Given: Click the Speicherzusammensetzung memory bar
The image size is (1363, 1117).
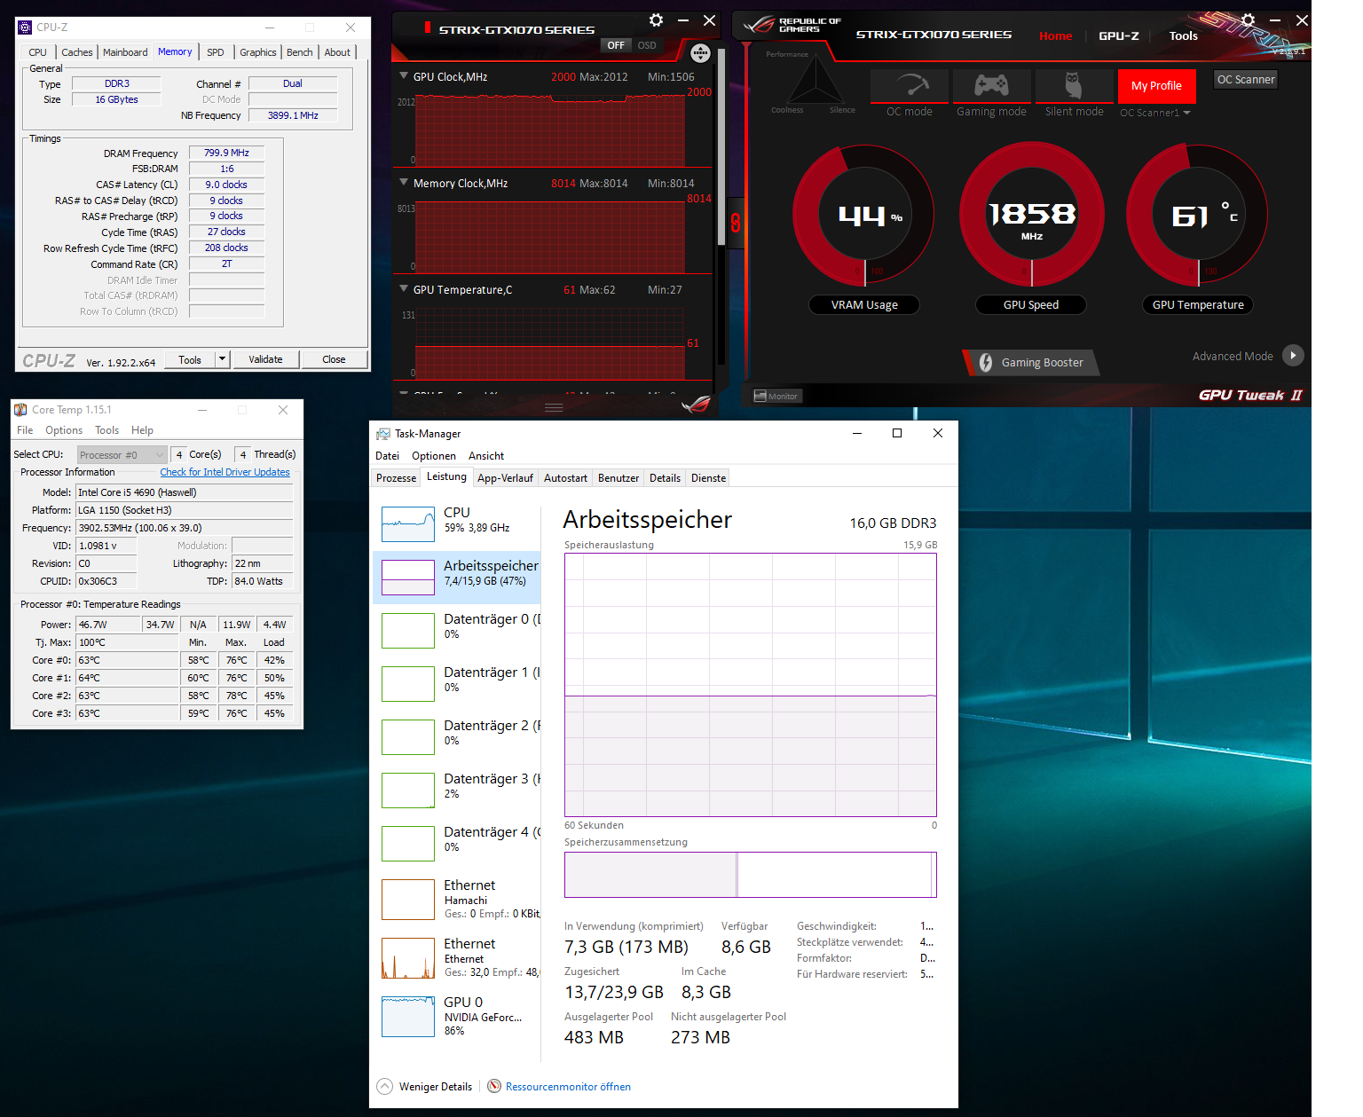Looking at the screenshot, I should (751, 875).
